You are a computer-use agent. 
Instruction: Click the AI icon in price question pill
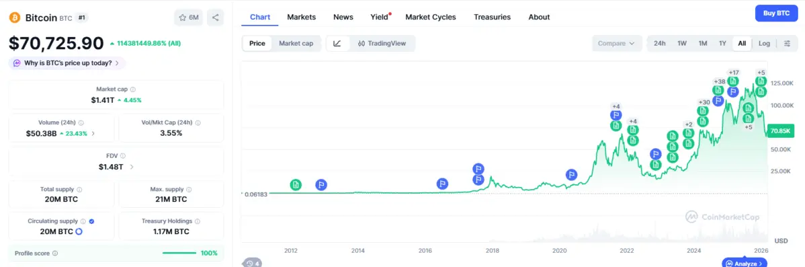(x=17, y=63)
